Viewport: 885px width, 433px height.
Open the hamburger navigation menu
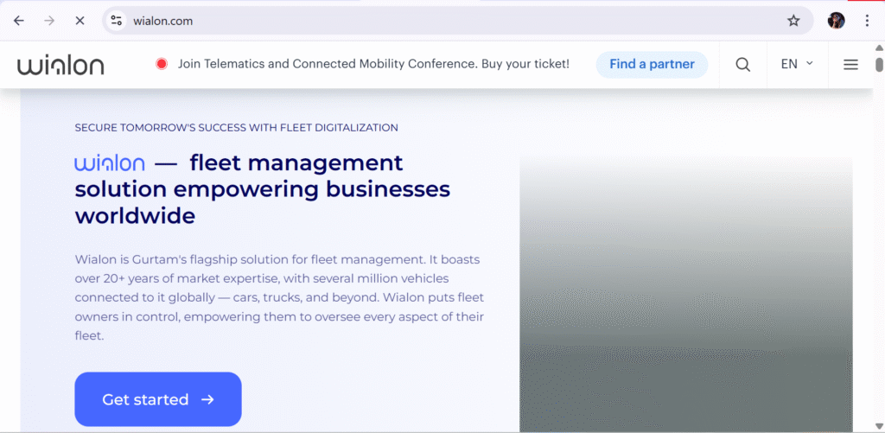[x=850, y=64]
